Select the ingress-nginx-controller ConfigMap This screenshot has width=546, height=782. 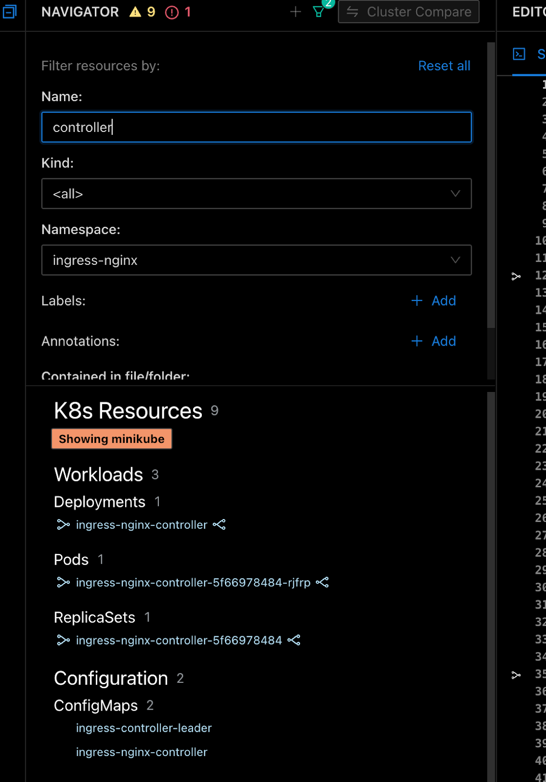click(x=142, y=752)
